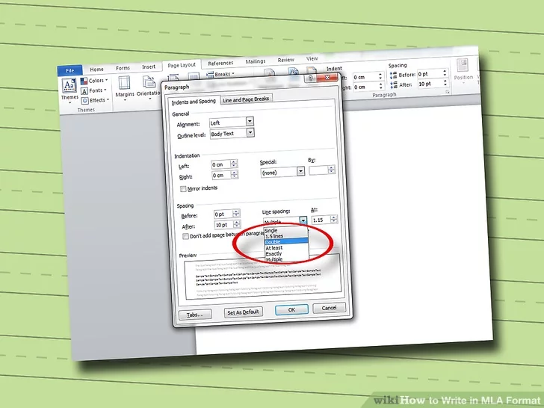Click the theme Effects icon
Image resolution: width=544 pixels, height=408 pixels.
coord(84,100)
